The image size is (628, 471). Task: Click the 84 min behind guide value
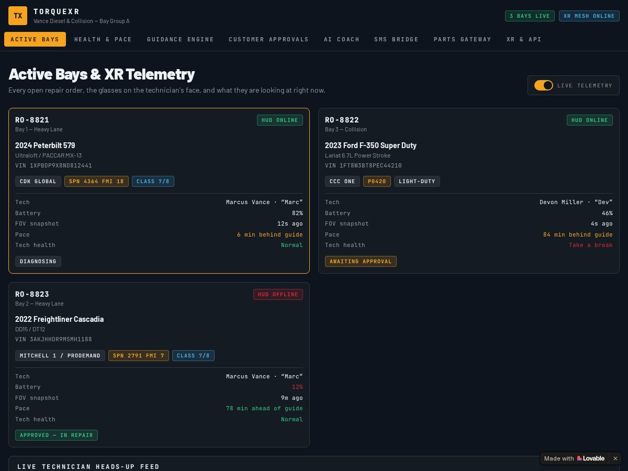click(x=578, y=234)
